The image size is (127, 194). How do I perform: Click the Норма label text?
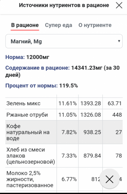point(15,57)
